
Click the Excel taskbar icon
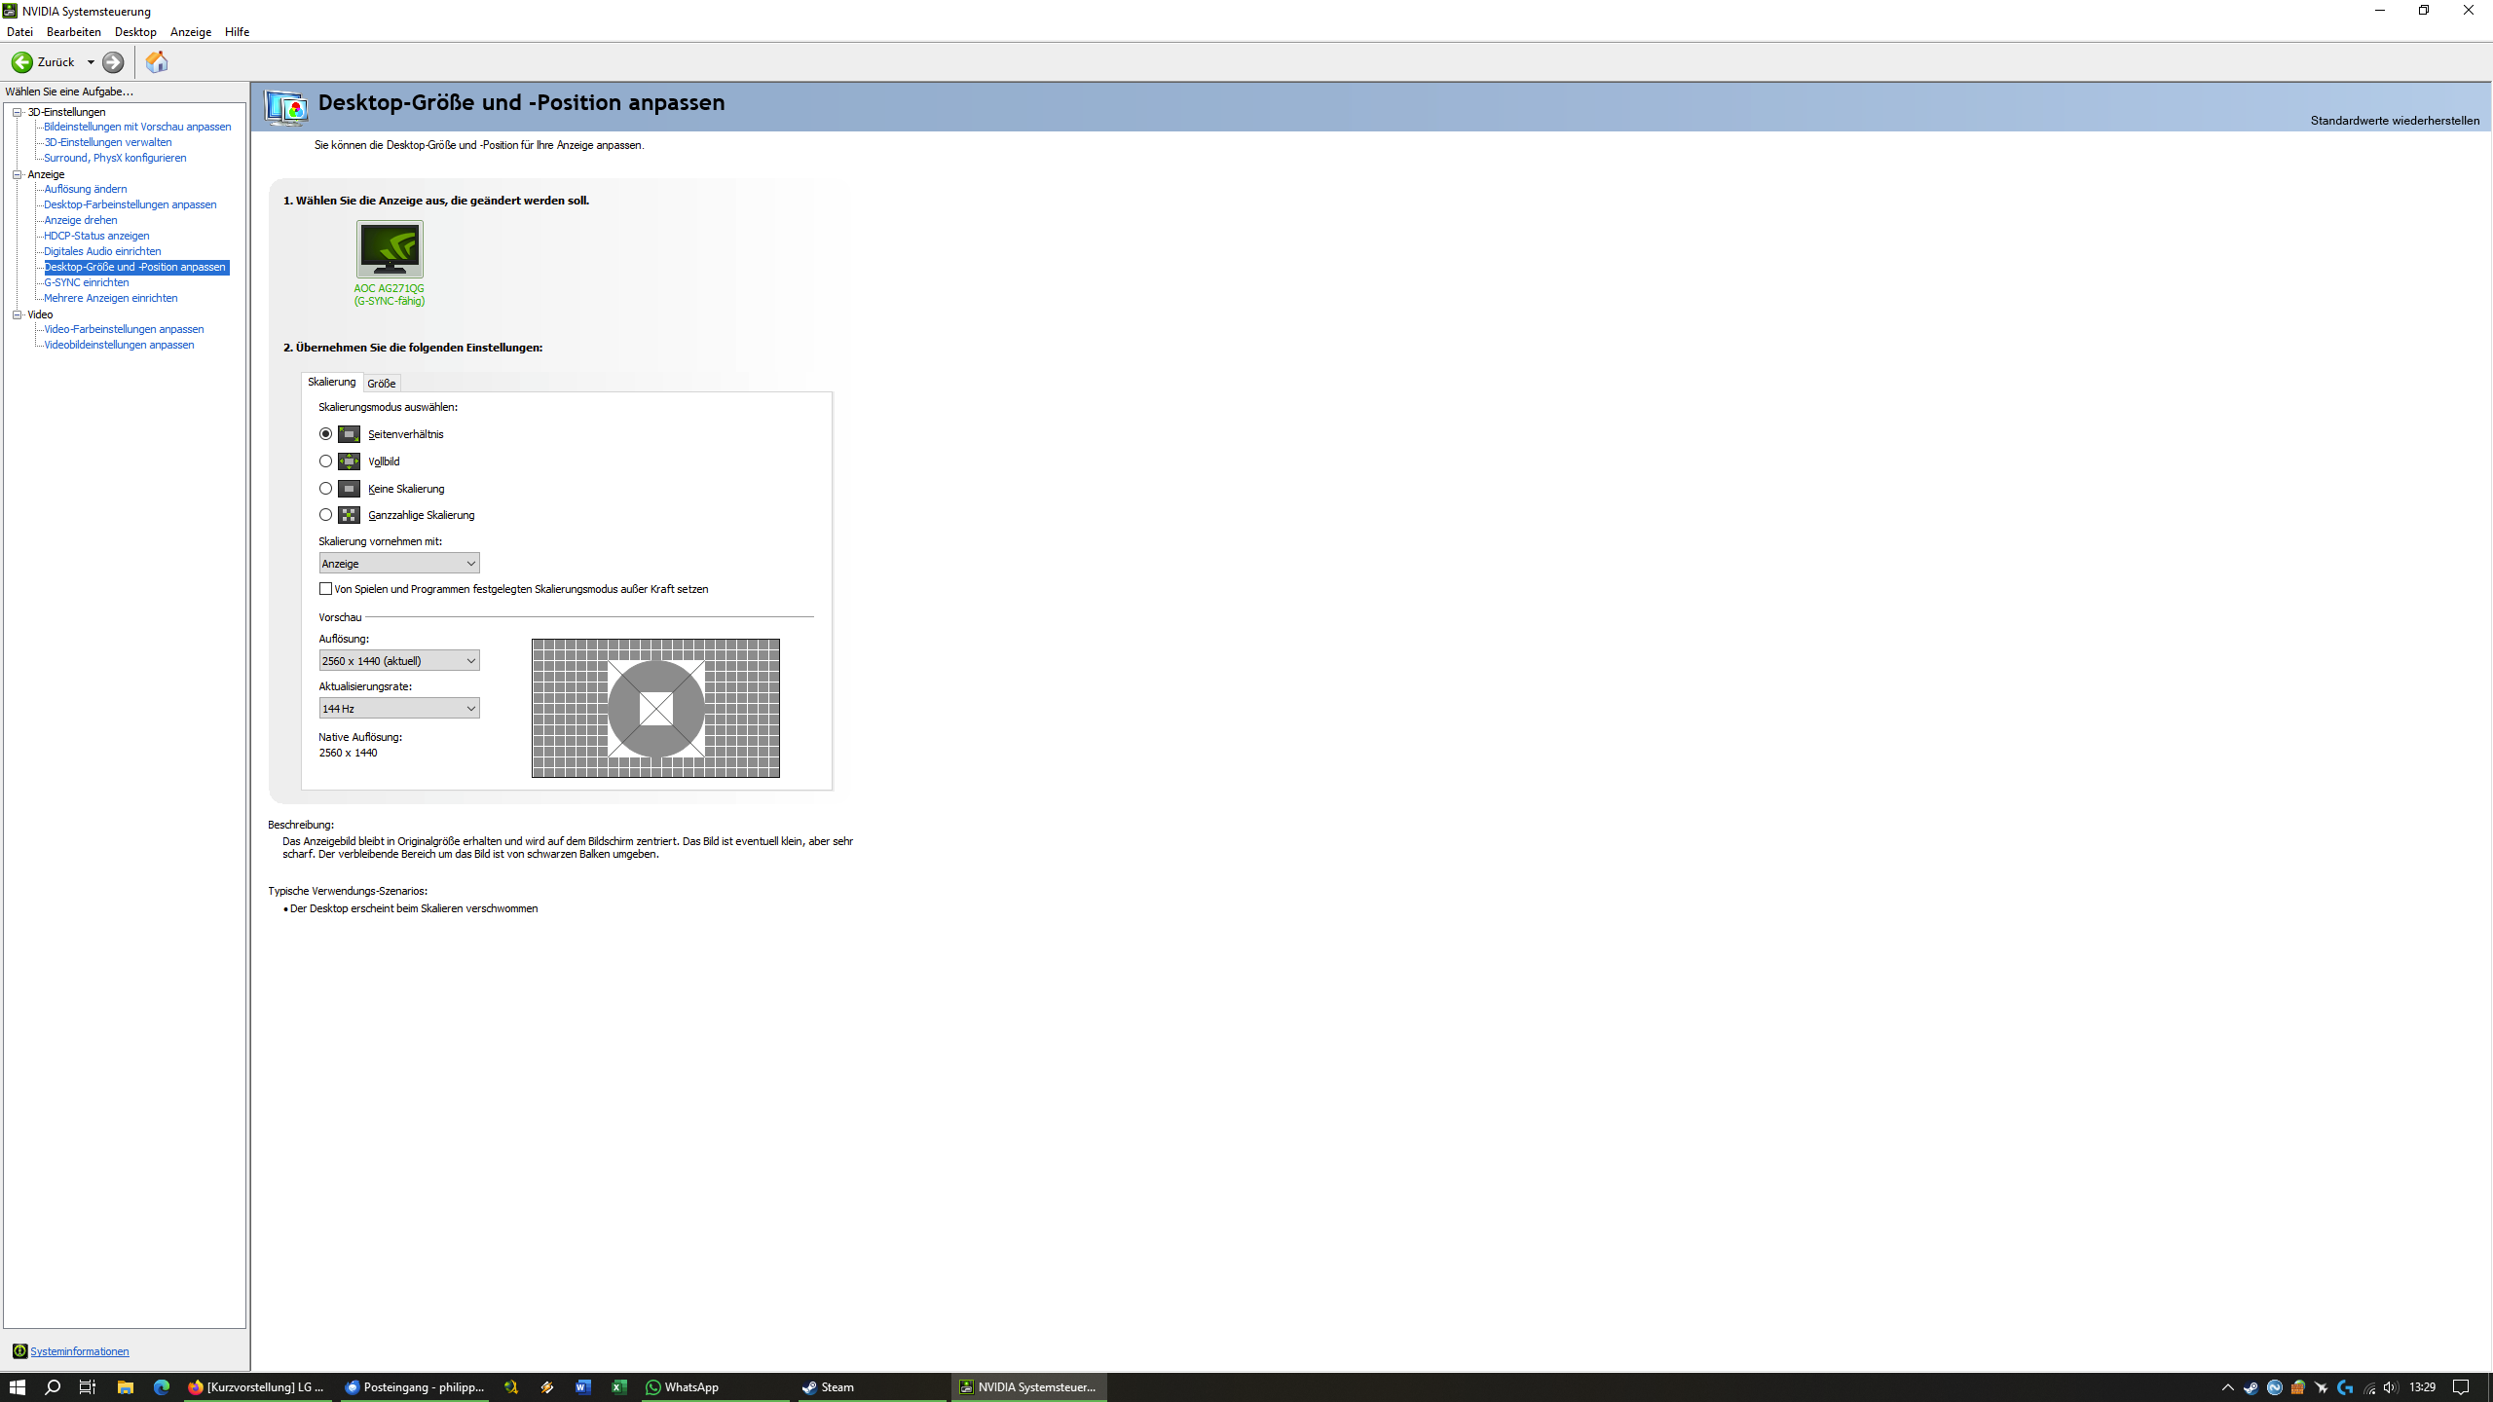[x=619, y=1387]
